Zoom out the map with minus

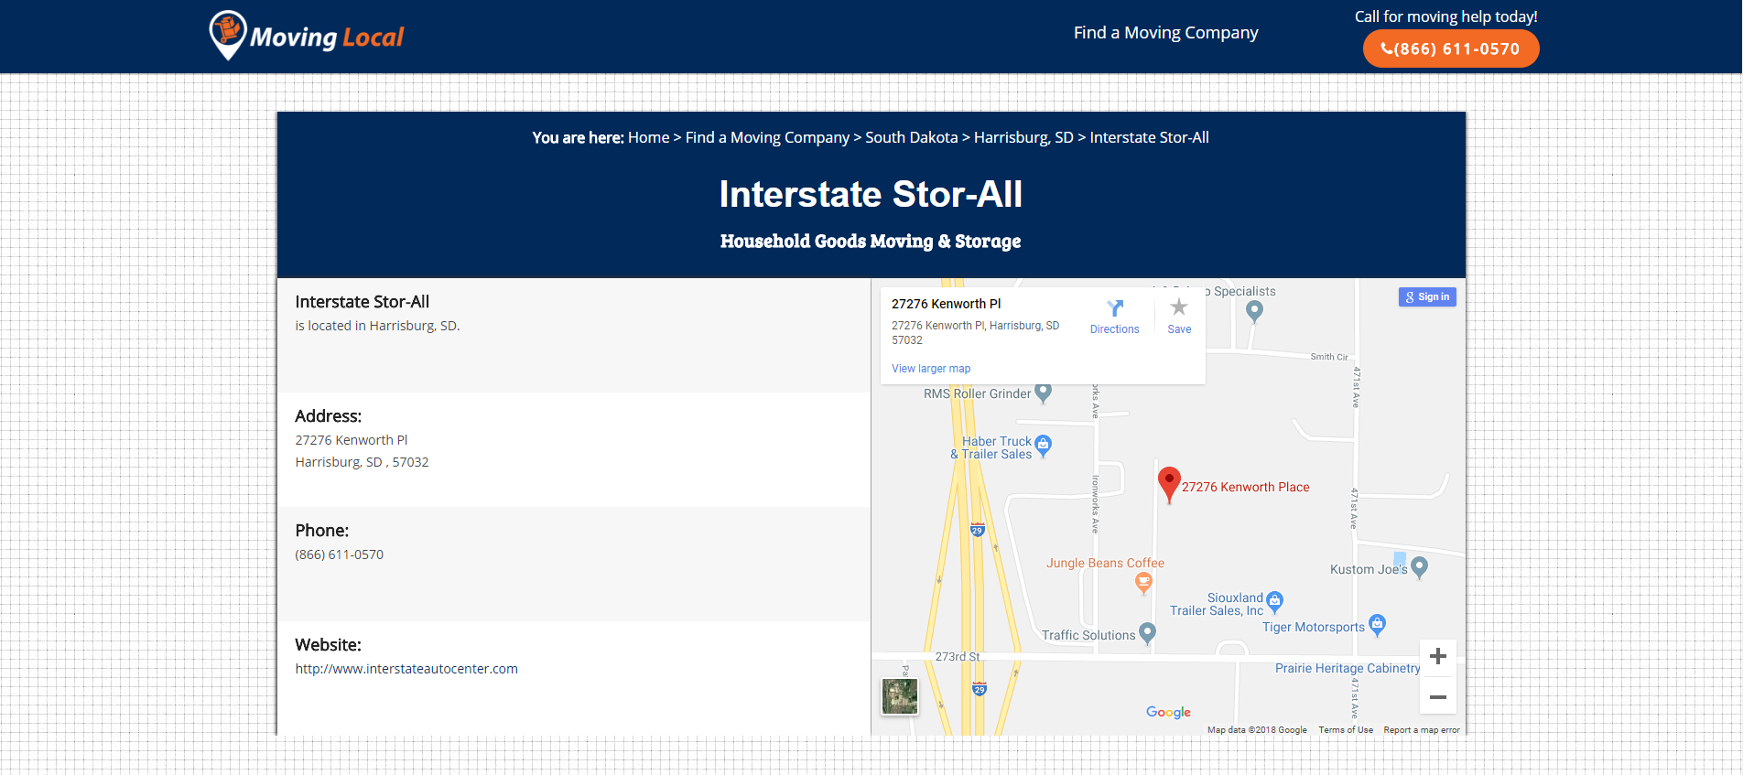point(1437,697)
